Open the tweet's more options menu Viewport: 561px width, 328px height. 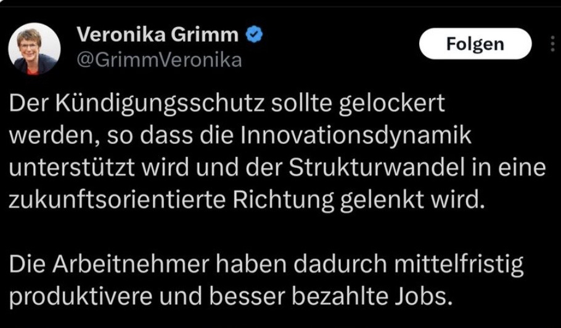pos(551,44)
